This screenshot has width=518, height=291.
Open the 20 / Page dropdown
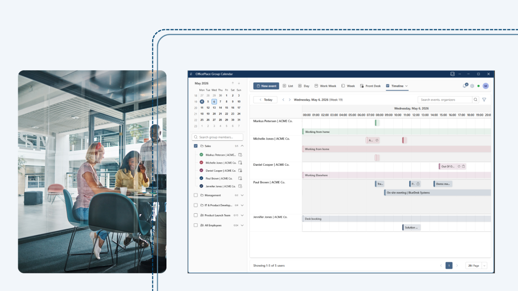pyautogui.click(x=477, y=266)
